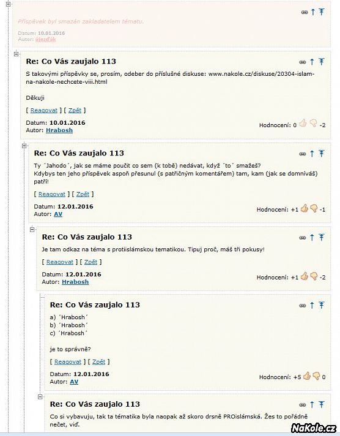Viewport: 340px width, 436px height.
Task: Click Reagovat under 'je to správně?' post
Action: pos(67,362)
